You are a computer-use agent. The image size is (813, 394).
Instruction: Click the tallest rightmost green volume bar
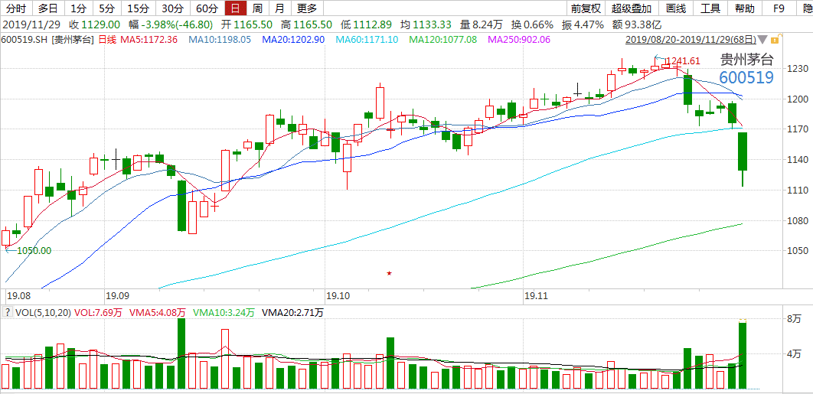click(743, 356)
